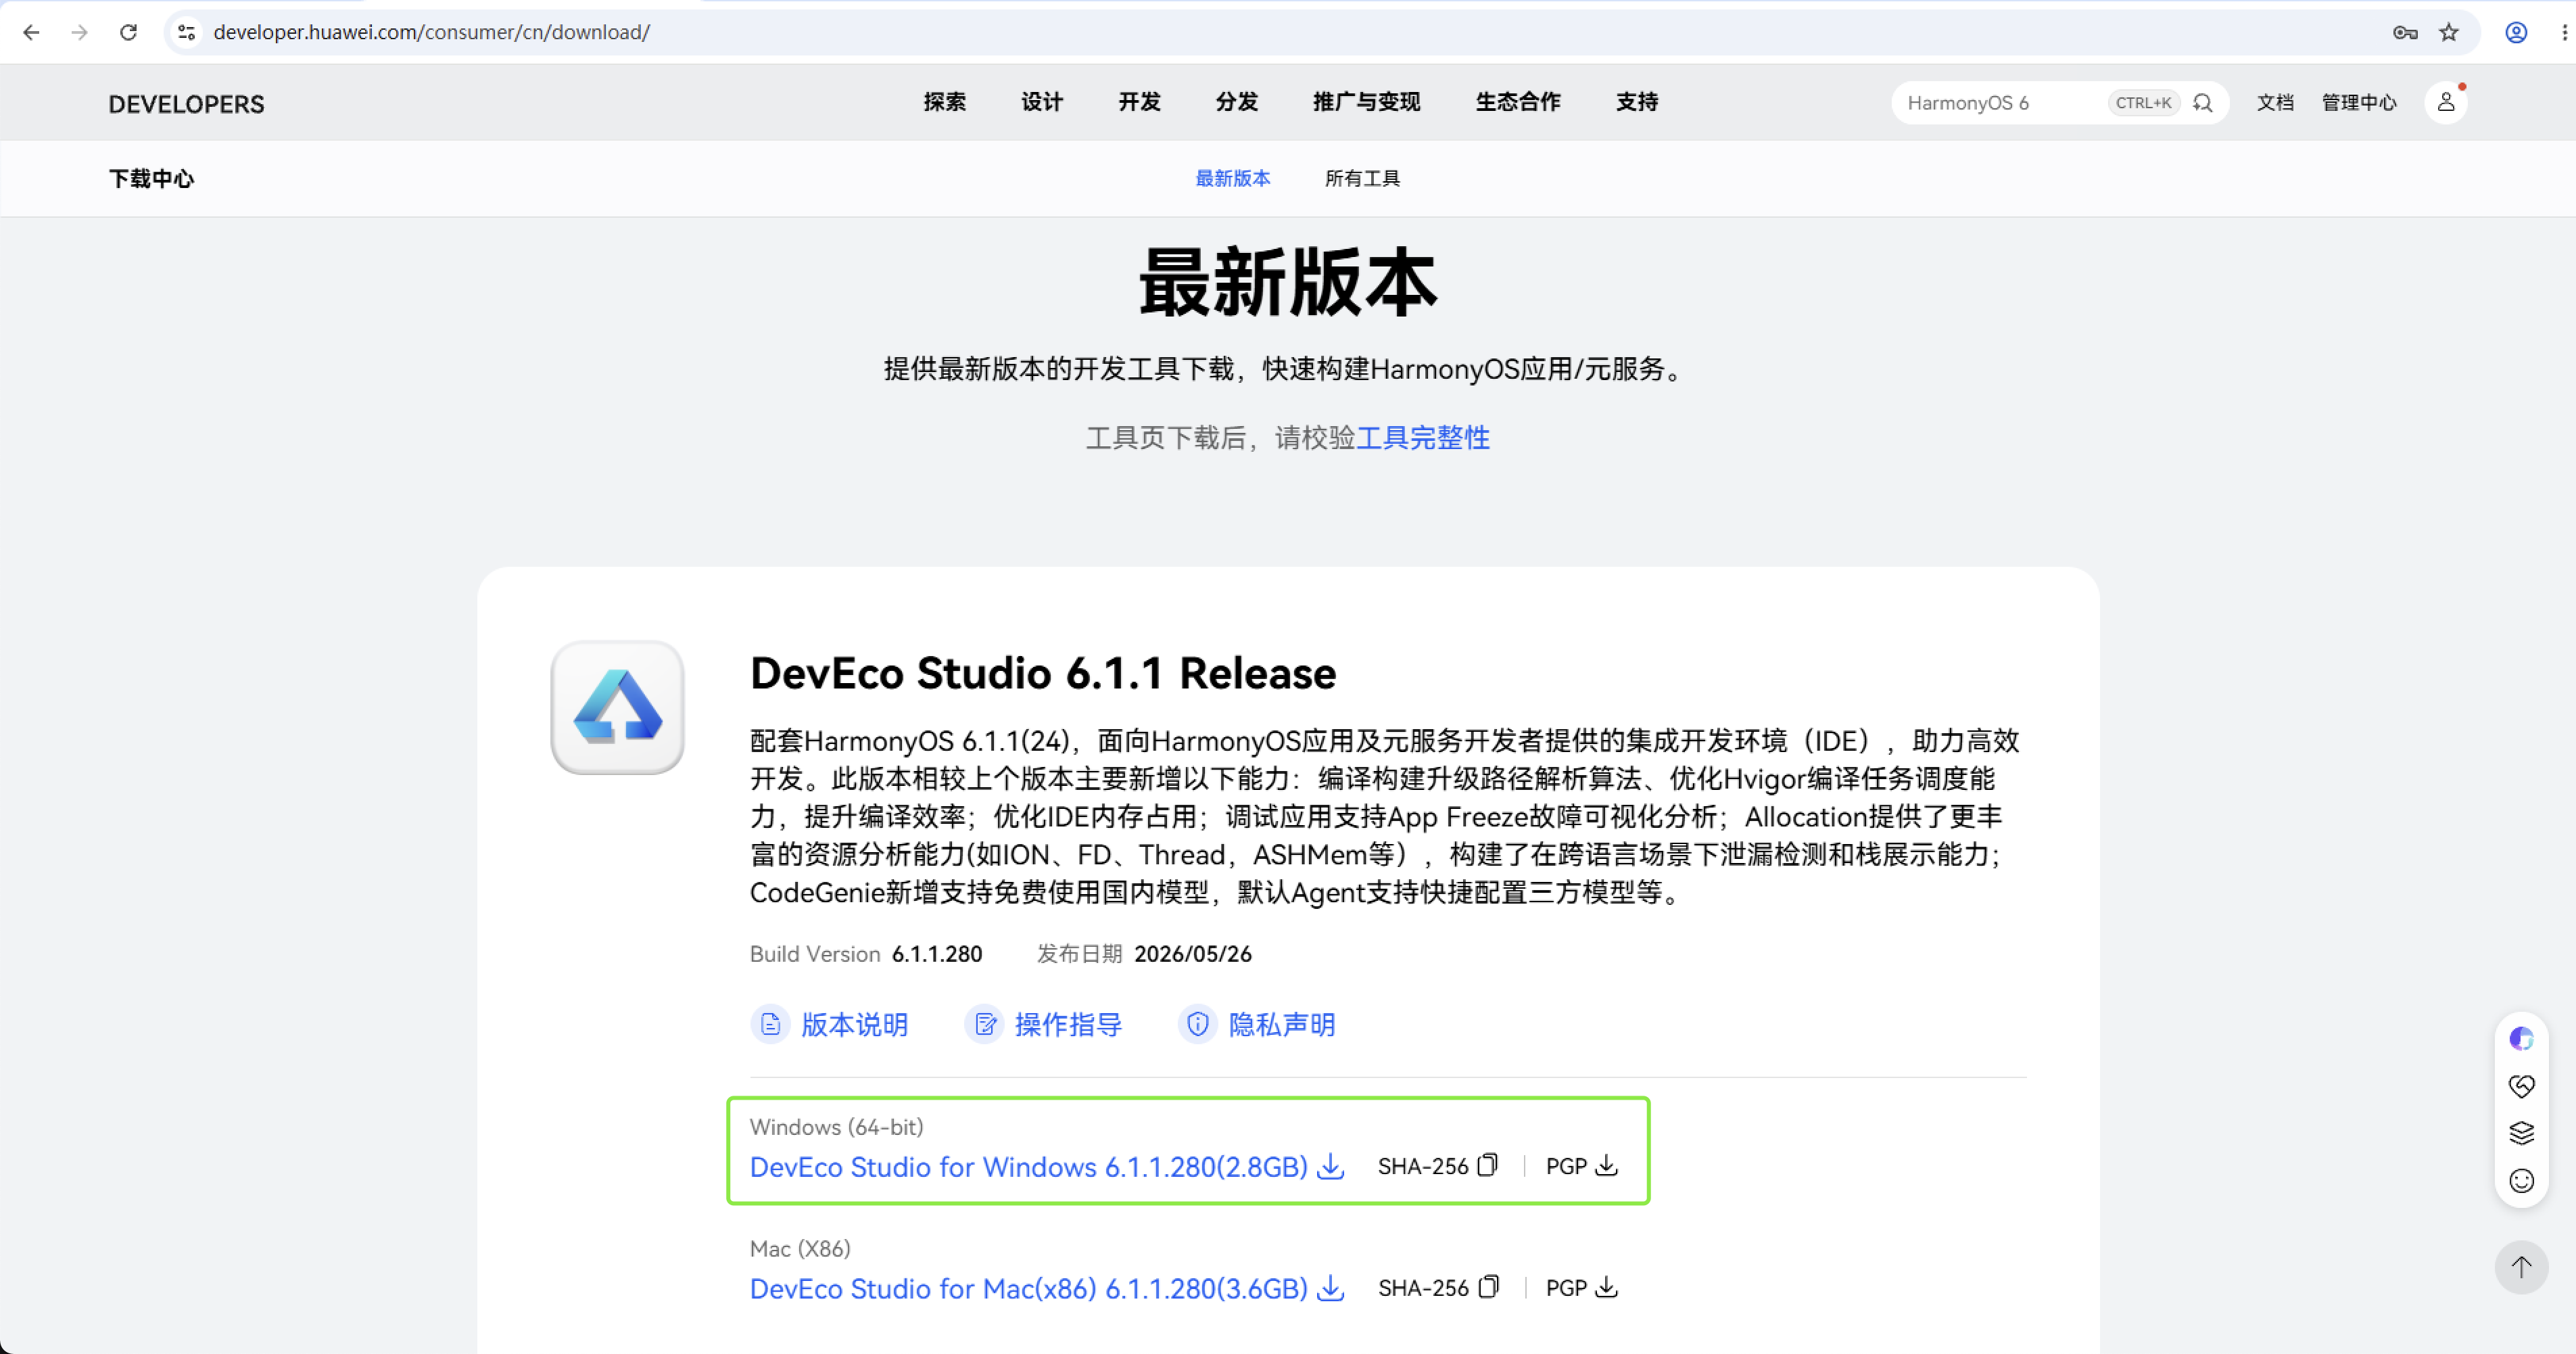This screenshot has width=2576, height=1354.
Task: Copy SHA-256 for the Mac(x86) package
Action: click(1488, 1287)
